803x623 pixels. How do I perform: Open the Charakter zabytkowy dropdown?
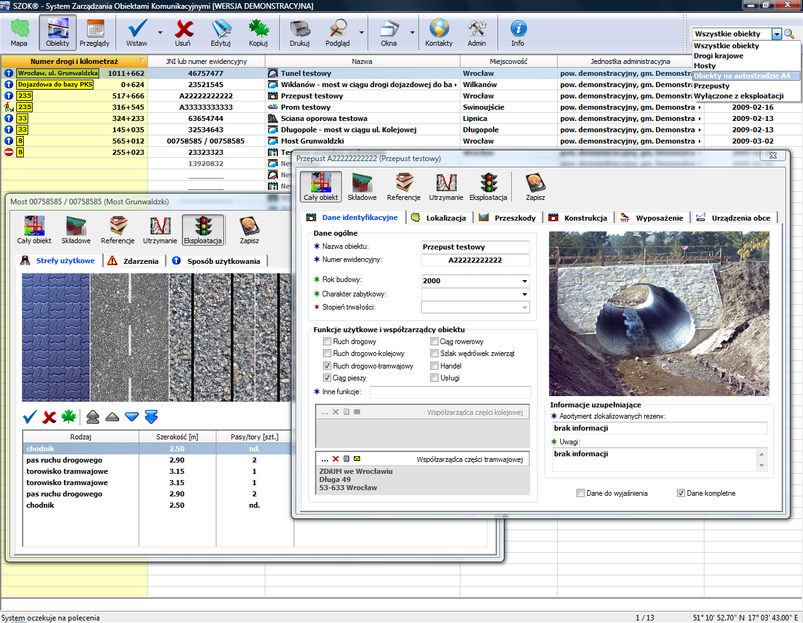click(x=524, y=294)
